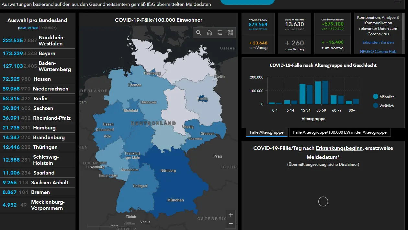Zoom in on the map
Image resolution: width=408 pixels, height=230 pixels.
[x=231, y=215]
